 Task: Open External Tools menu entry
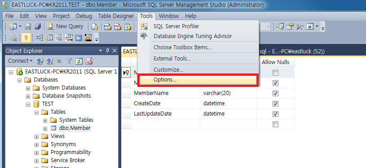(x=198, y=59)
